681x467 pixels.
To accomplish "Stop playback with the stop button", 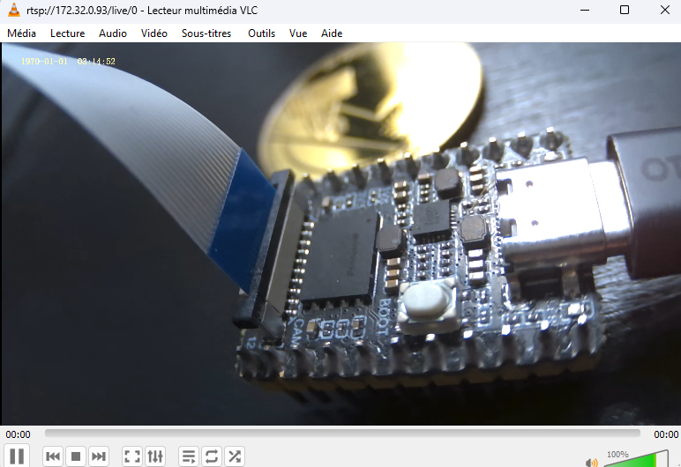I will 76,456.
